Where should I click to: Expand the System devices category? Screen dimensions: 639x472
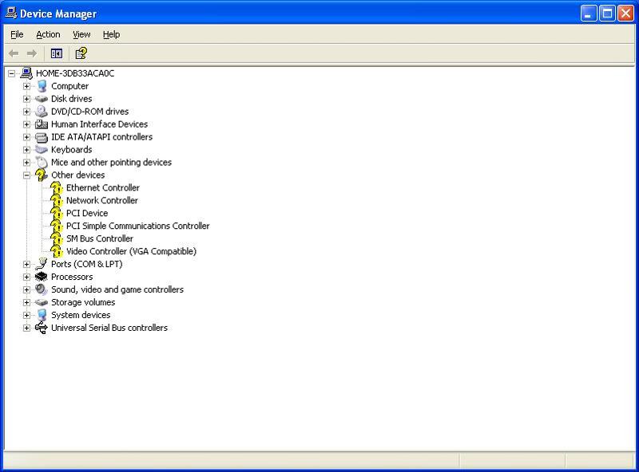[x=26, y=316]
